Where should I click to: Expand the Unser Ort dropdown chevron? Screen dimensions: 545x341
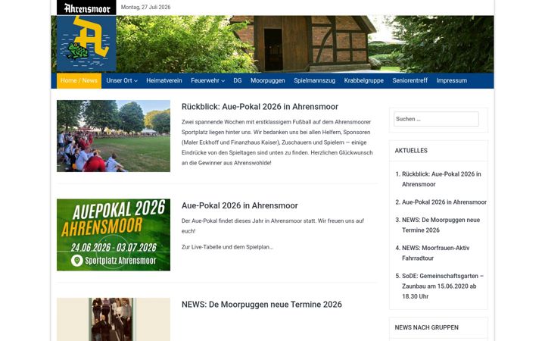pos(136,81)
